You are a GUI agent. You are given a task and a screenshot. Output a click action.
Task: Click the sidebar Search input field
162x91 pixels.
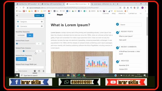coord(130,25)
